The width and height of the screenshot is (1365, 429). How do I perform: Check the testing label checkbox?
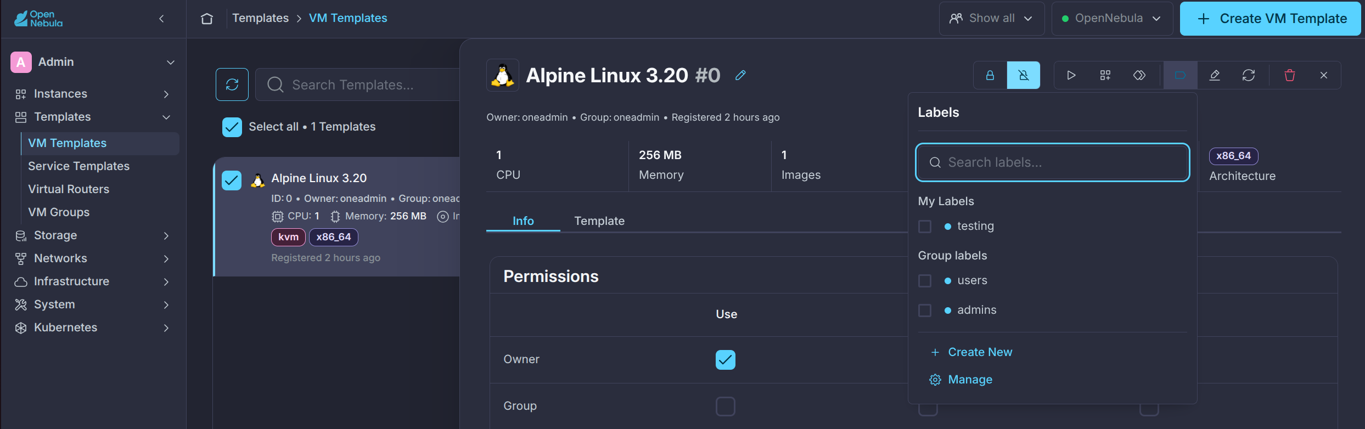[x=925, y=226]
